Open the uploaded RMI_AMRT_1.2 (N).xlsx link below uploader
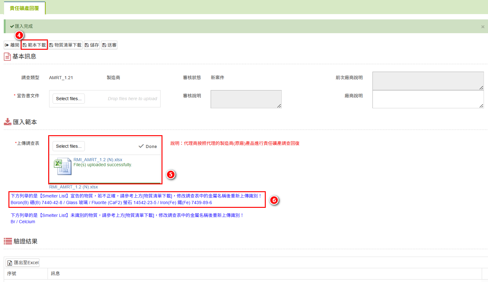488x282 pixels. [74, 187]
